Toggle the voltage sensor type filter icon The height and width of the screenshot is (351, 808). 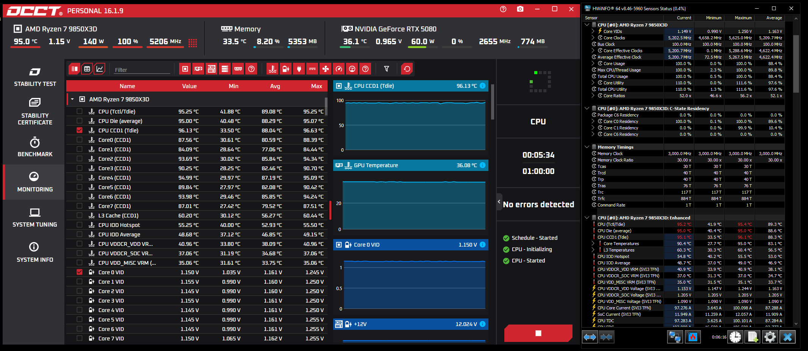[286, 69]
